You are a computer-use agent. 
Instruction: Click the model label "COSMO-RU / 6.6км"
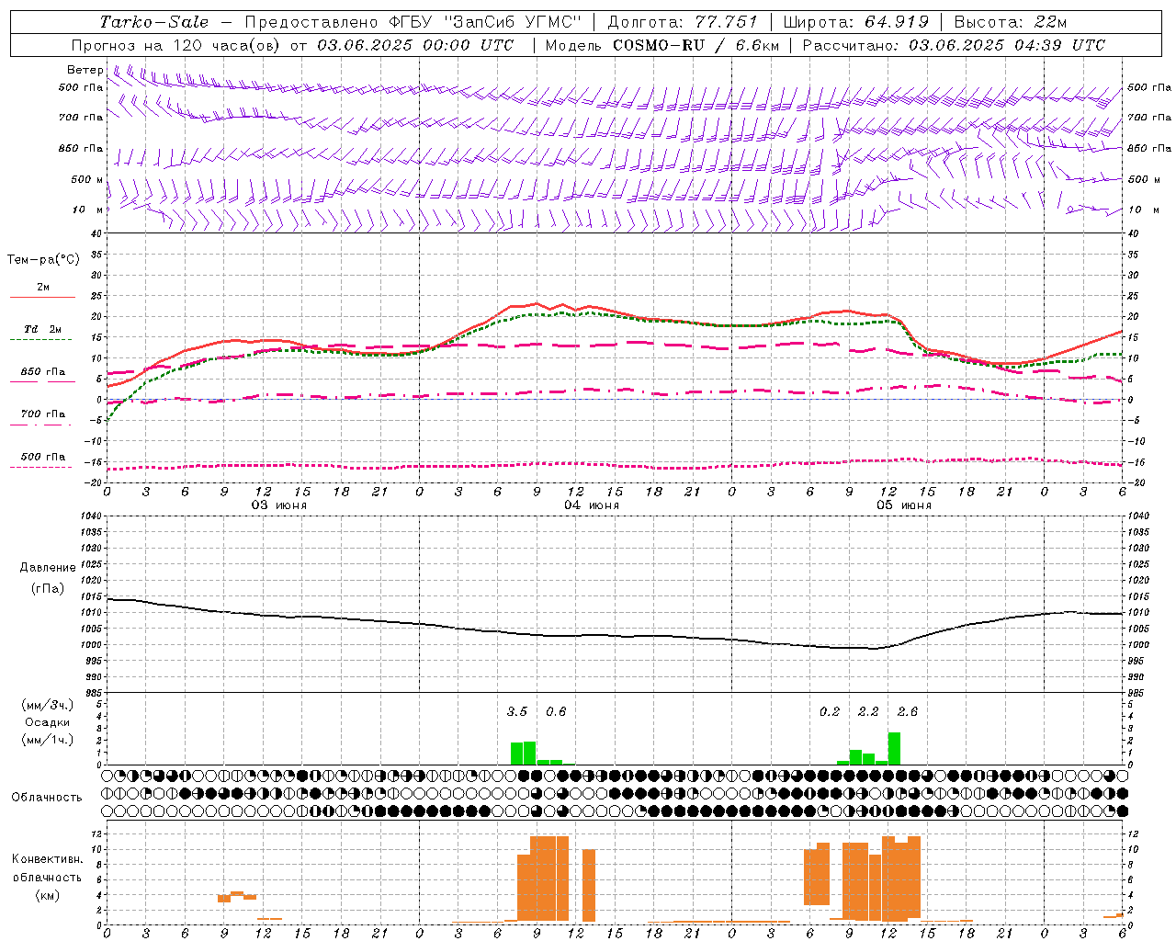[696, 45]
